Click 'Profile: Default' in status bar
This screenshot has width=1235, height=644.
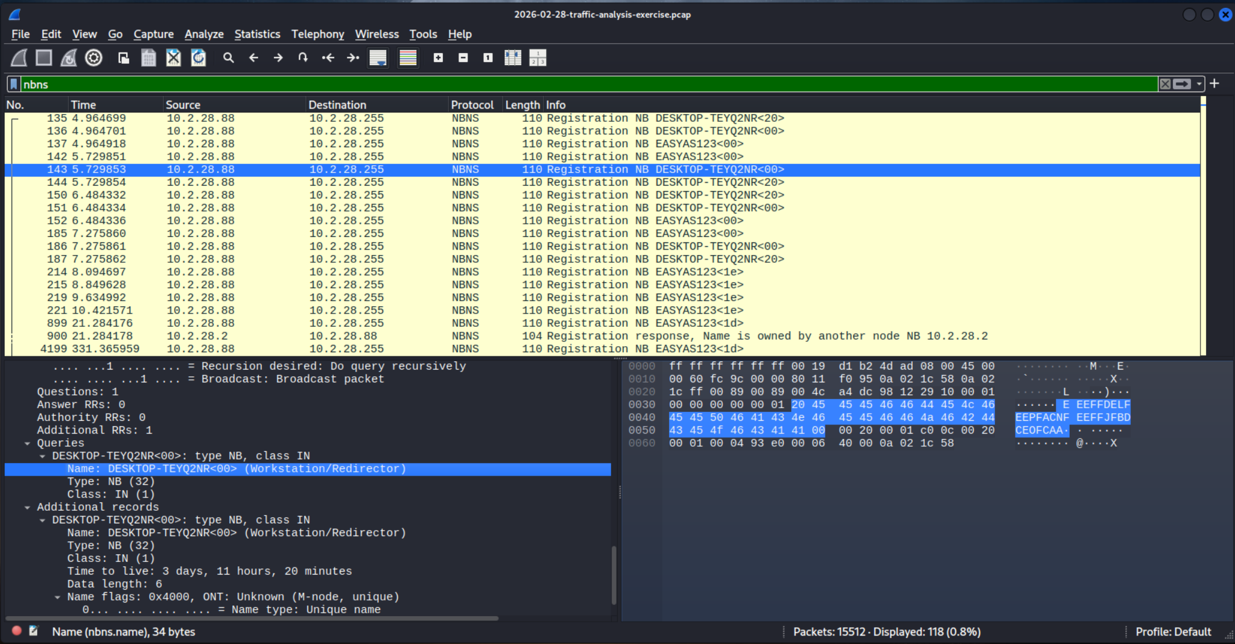[1173, 631]
